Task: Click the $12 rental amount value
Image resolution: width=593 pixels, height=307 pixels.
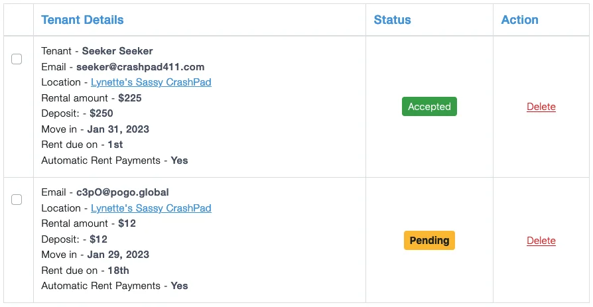Action: pyautogui.click(x=127, y=223)
